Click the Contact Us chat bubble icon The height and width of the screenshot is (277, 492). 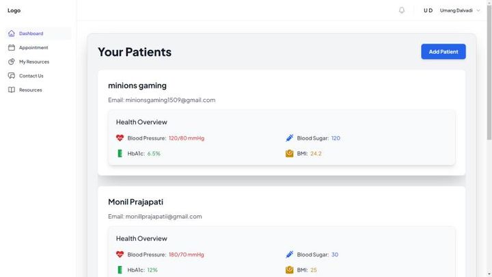[x=12, y=76]
